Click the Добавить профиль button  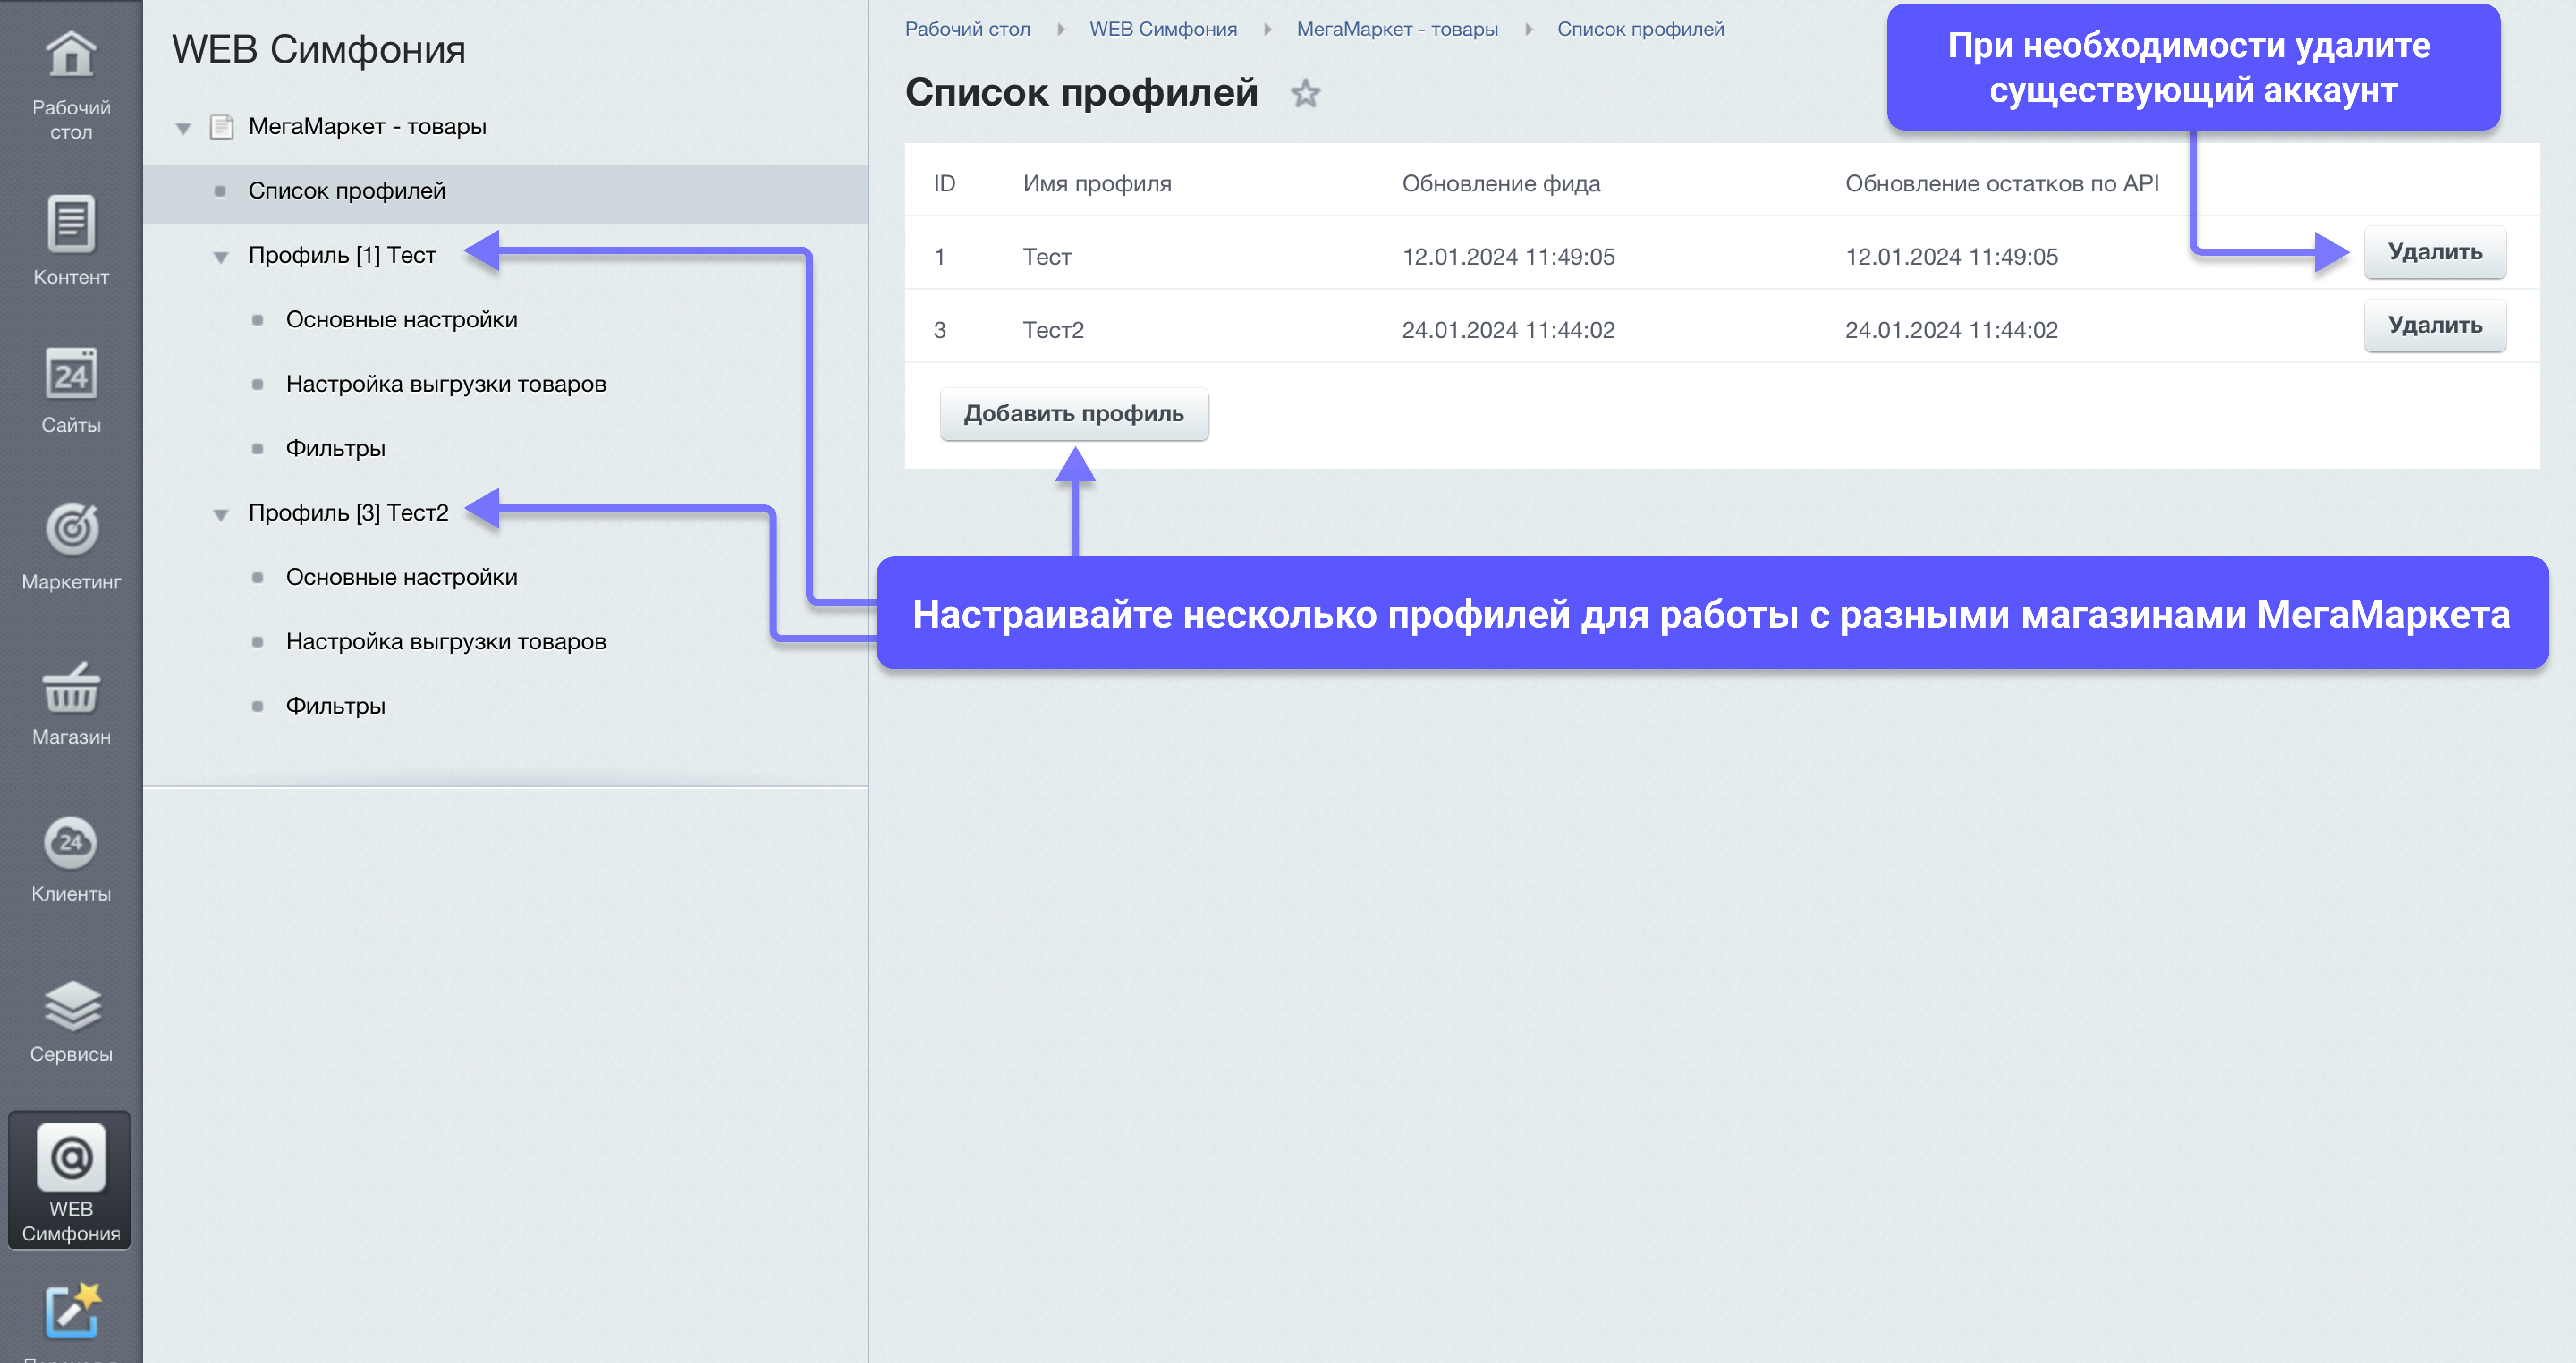tap(1073, 414)
